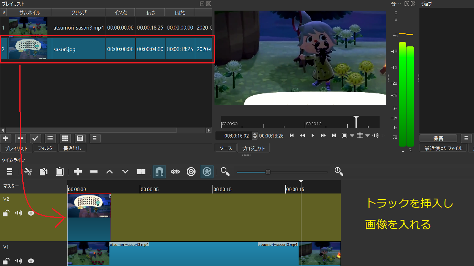
Task: Click the split at playhead icon
Action: (141, 171)
